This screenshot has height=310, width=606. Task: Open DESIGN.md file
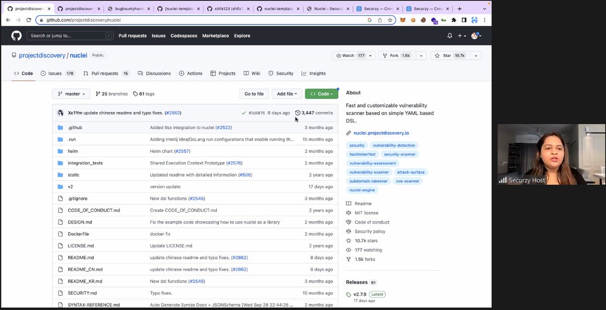(80, 222)
